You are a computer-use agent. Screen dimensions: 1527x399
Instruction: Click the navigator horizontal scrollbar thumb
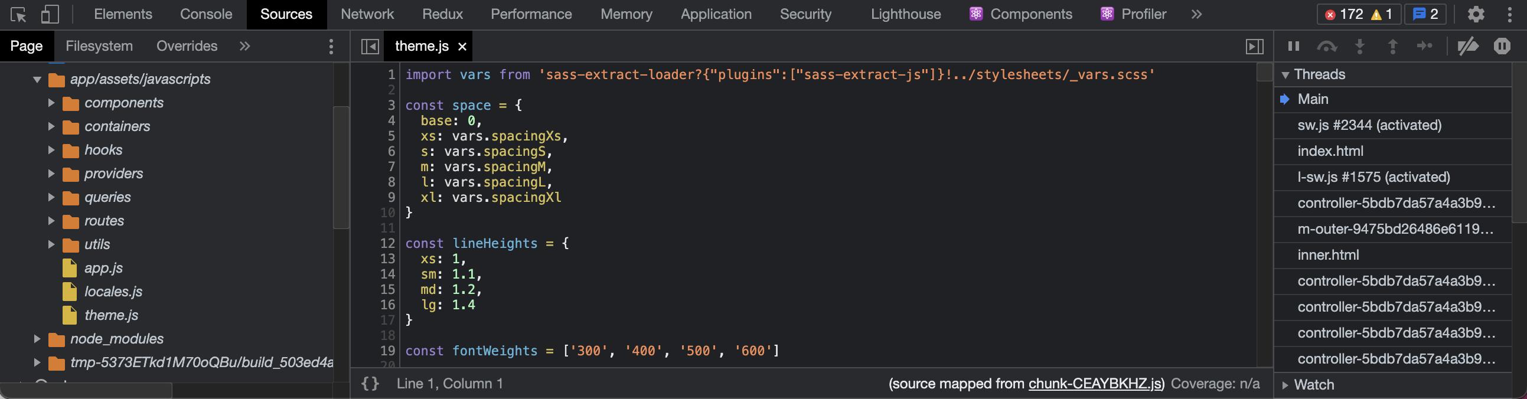pyautogui.click(x=86, y=390)
